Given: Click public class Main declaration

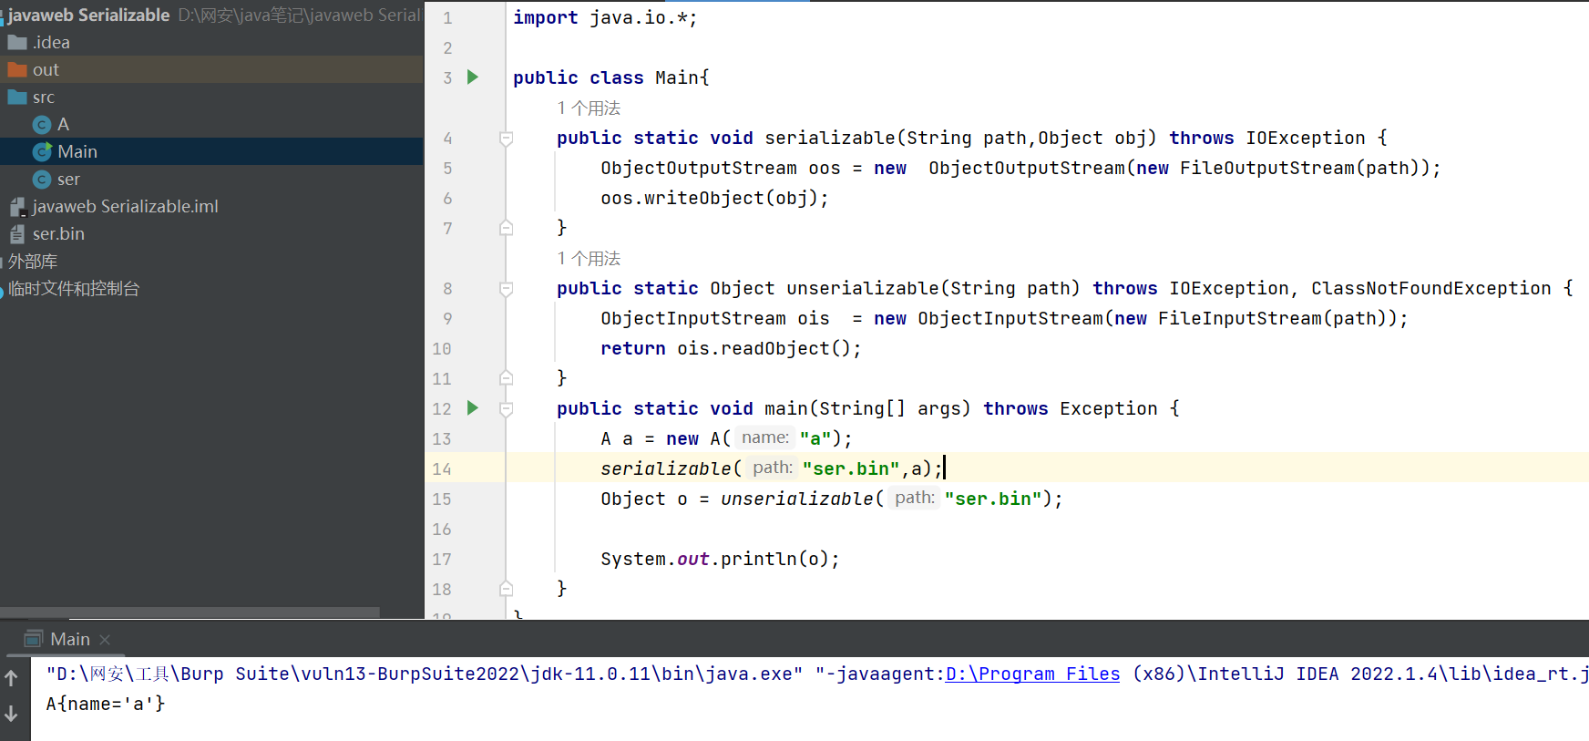Looking at the screenshot, I should [x=610, y=77].
